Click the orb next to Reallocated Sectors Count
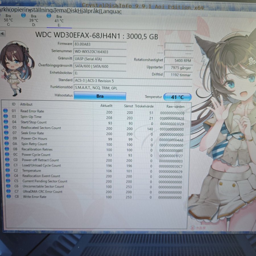256x256 pixels. click(x=6, y=127)
